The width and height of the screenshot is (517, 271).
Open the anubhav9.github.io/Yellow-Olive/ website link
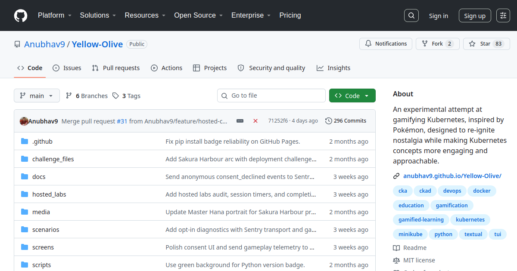click(452, 176)
